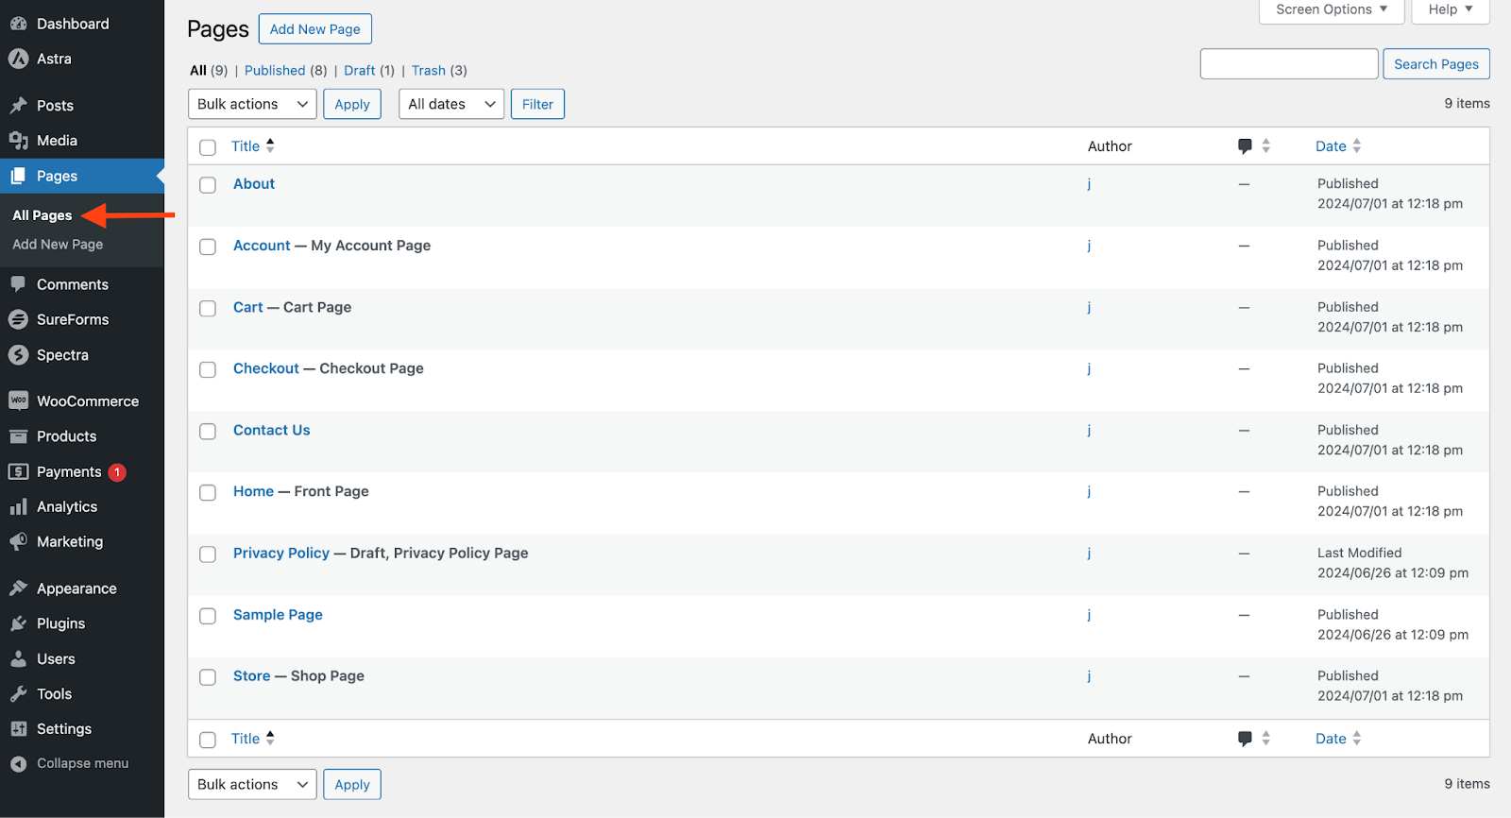Screen dimensions: 1511x818
Task: Click the comments bubble icon in header
Action: (1245, 146)
